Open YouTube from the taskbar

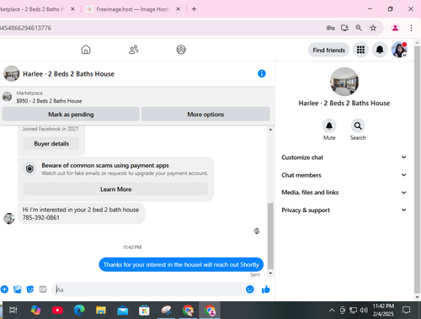[57, 310]
